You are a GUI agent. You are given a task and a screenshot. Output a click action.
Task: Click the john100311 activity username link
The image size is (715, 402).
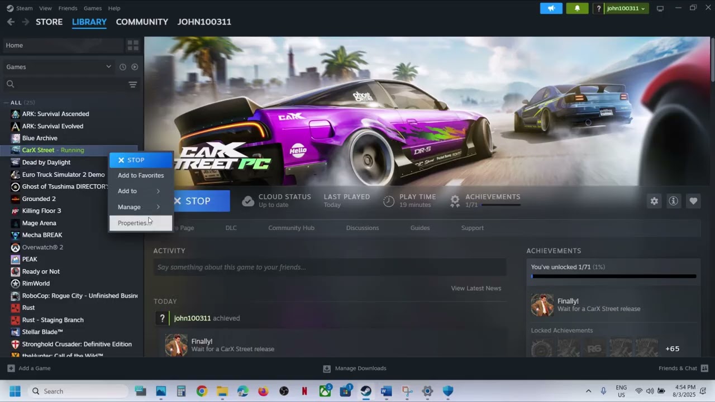point(192,318)
